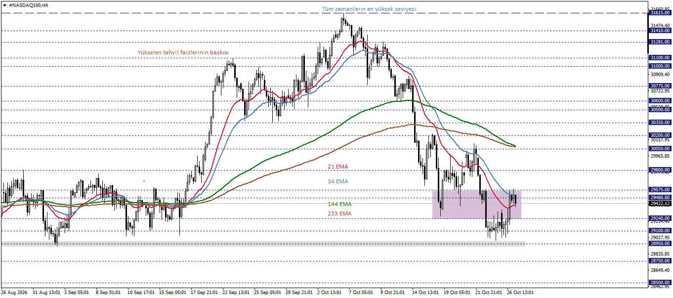Image resolution: width=673 pixels, height=298 pixels.
Task: Select the 29240.00 price level tag
Action: 660,218
